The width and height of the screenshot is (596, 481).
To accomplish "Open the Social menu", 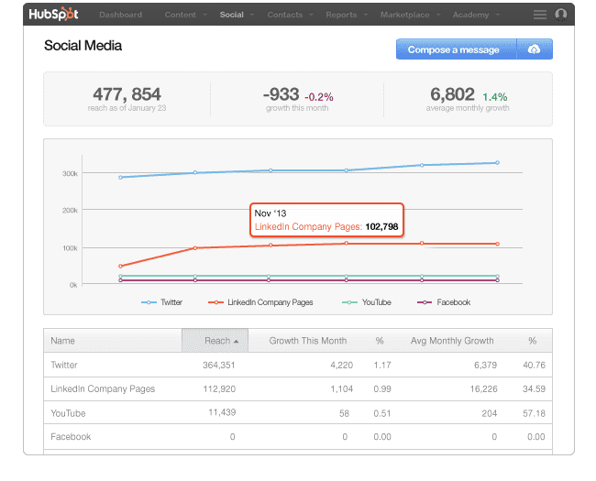I will pyautogui.click(x=231, y=15).
